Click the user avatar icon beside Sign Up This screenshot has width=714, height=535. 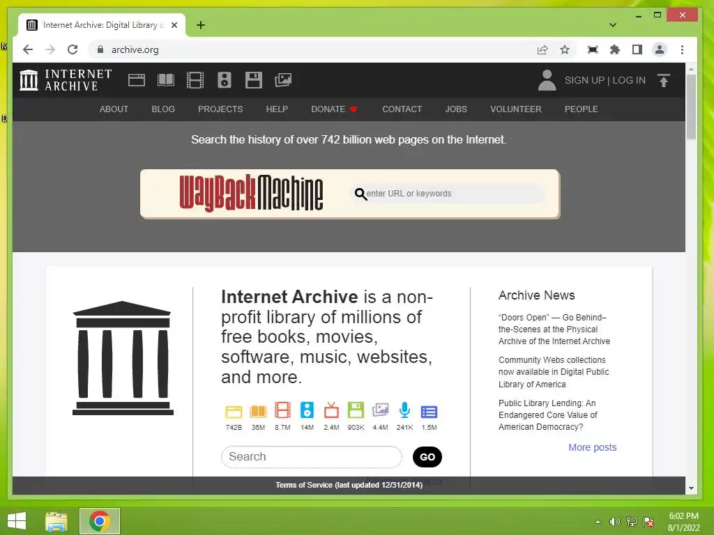pyautogui.click(x=547, y=80)
